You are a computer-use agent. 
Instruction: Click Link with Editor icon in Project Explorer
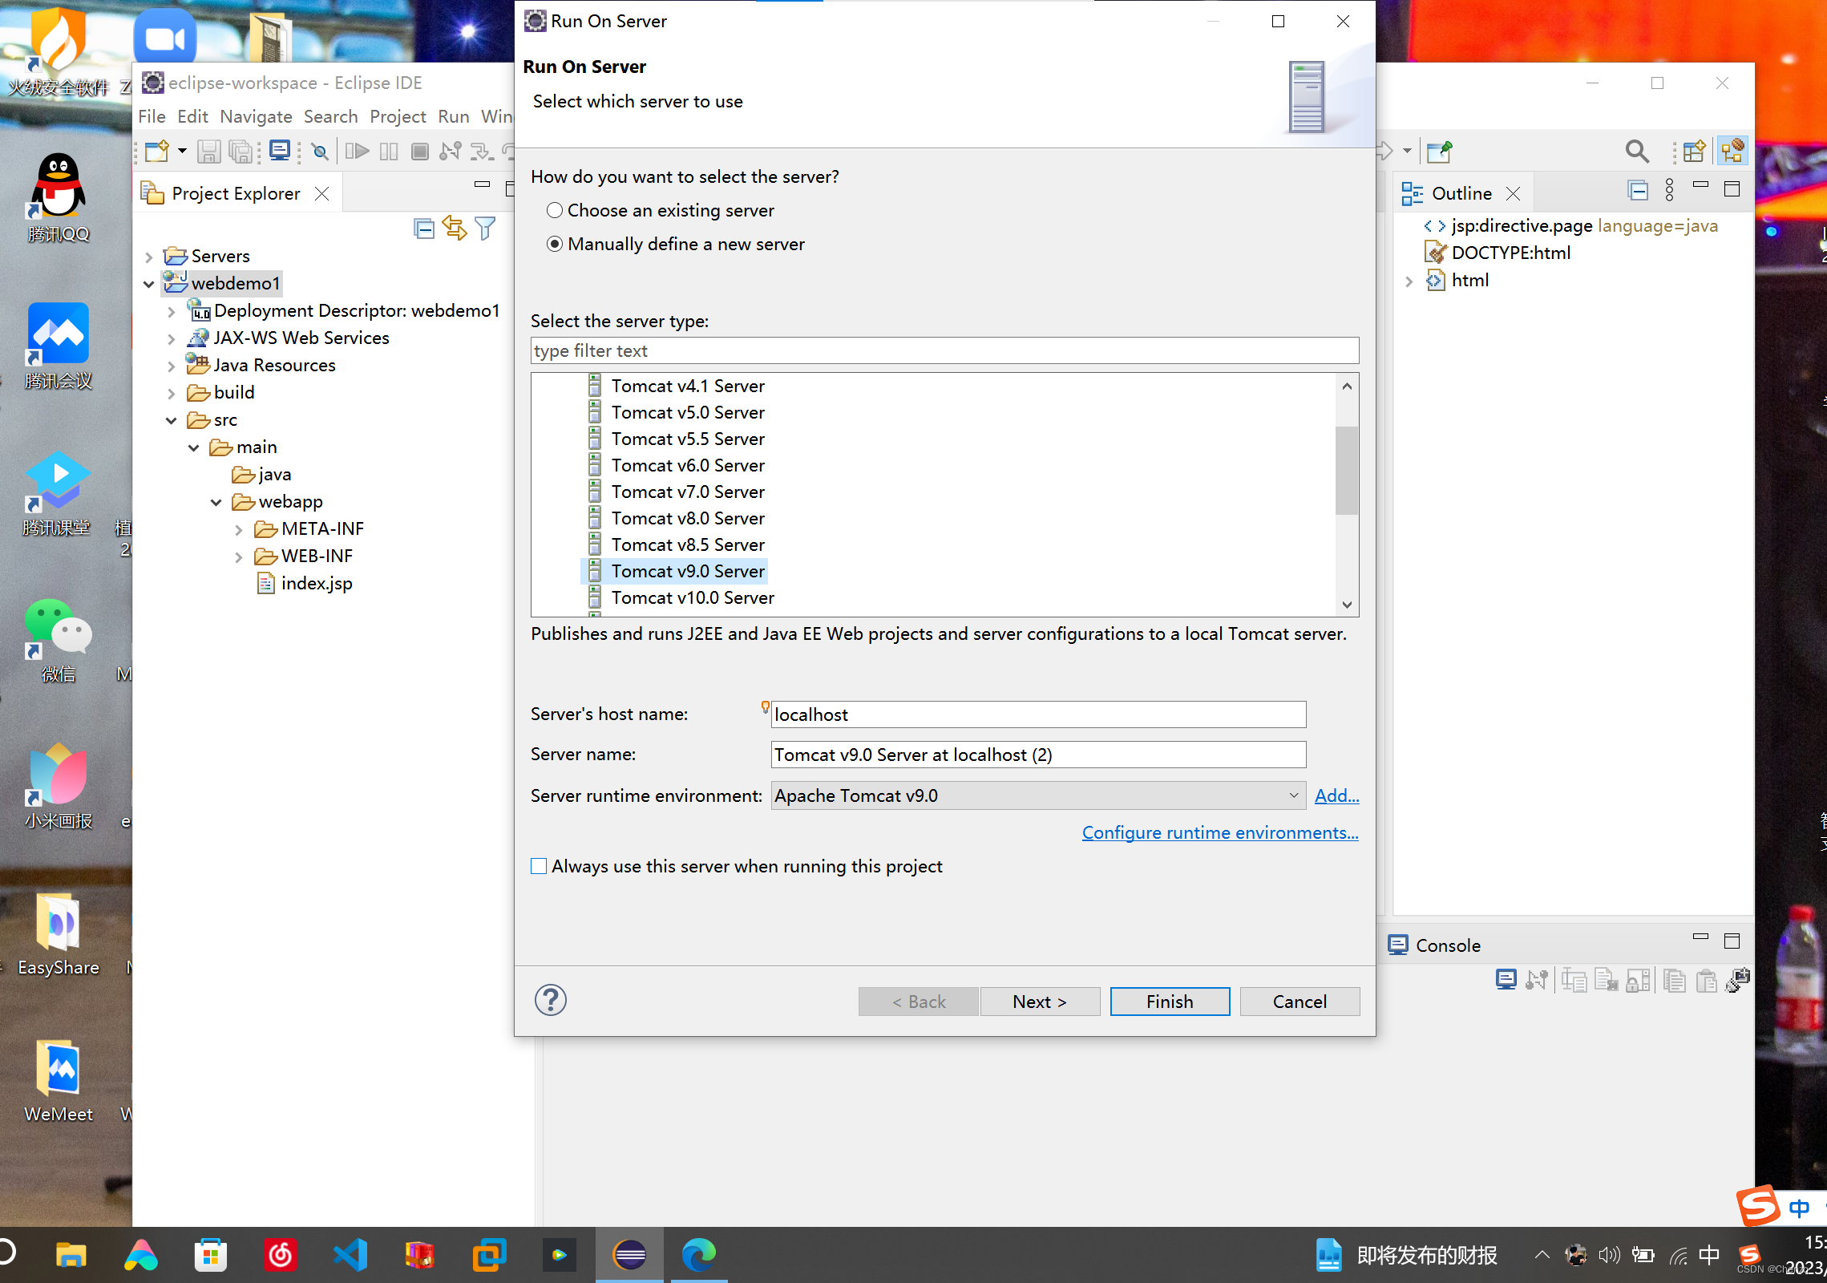[455, 229]
